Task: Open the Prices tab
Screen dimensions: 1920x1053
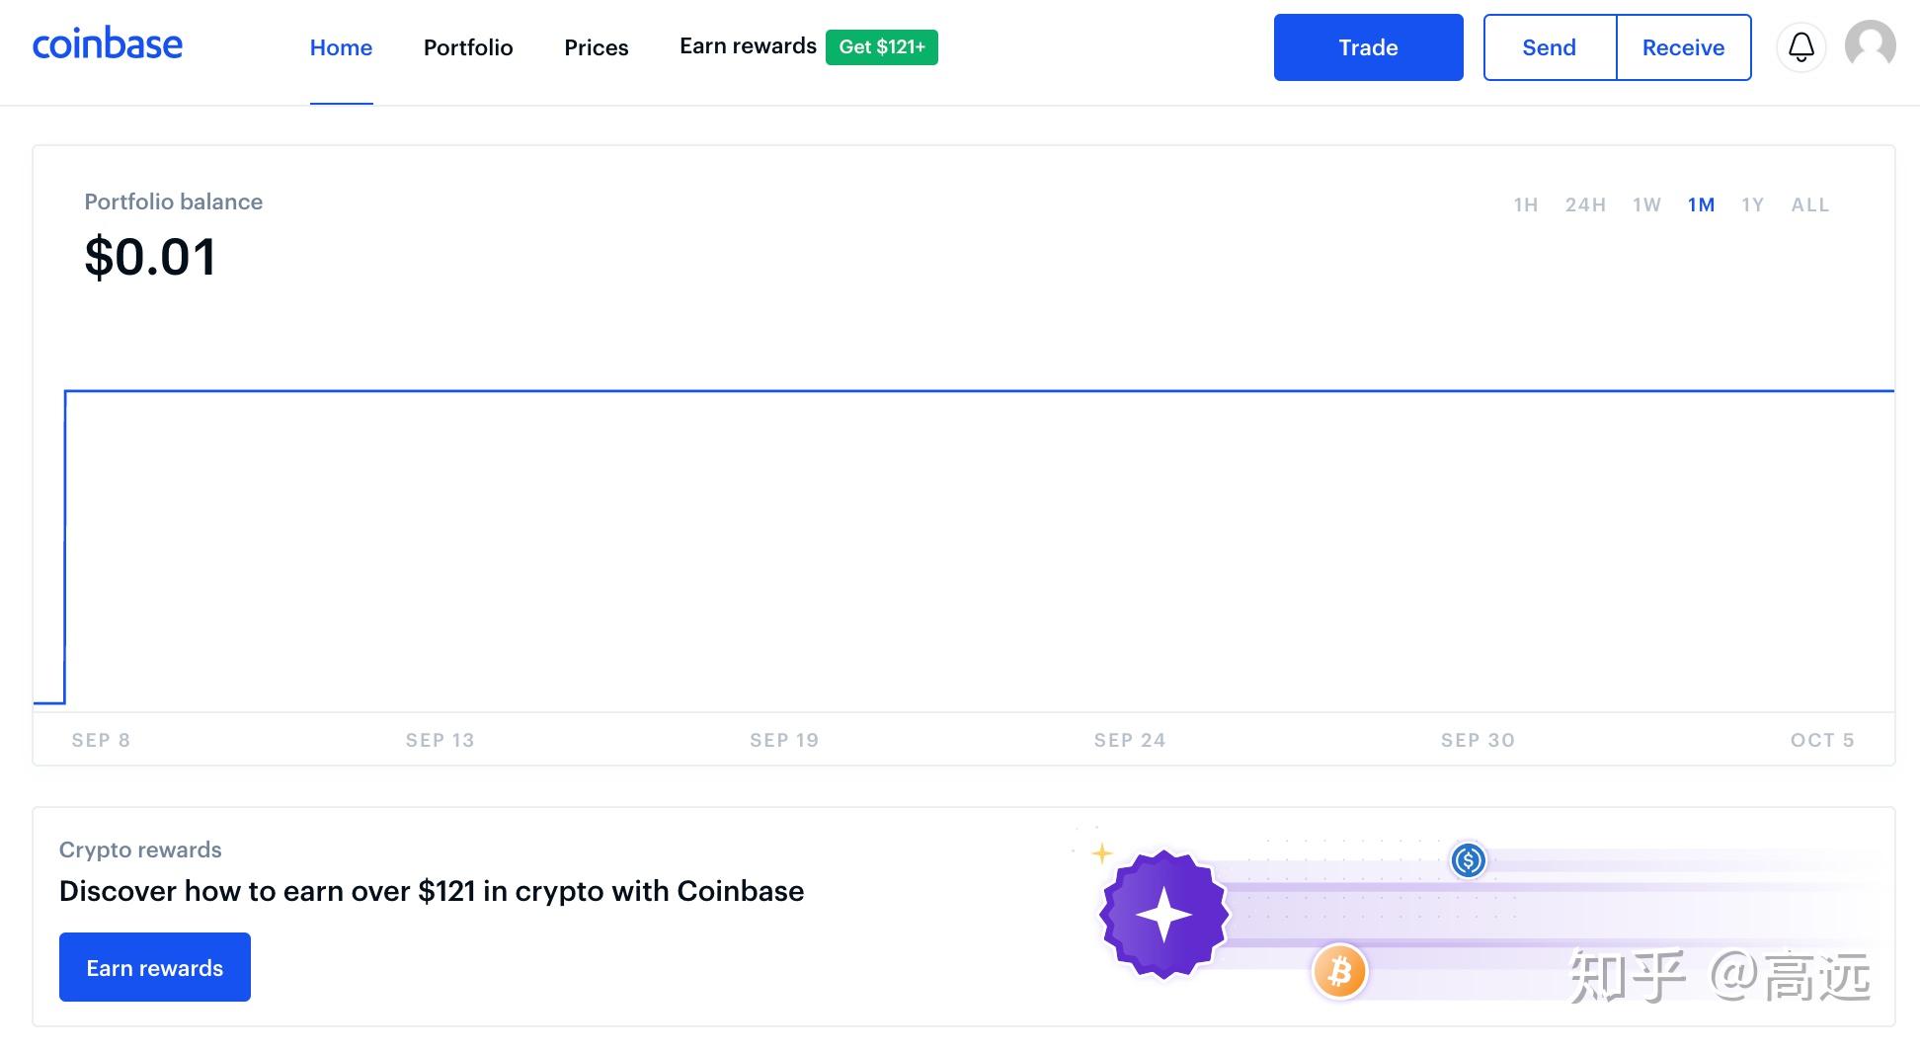Action: click(x=597, y=47)
